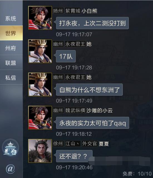
Task: Select the 还不退？？ message bubble
Action: (x=74, y=156)
